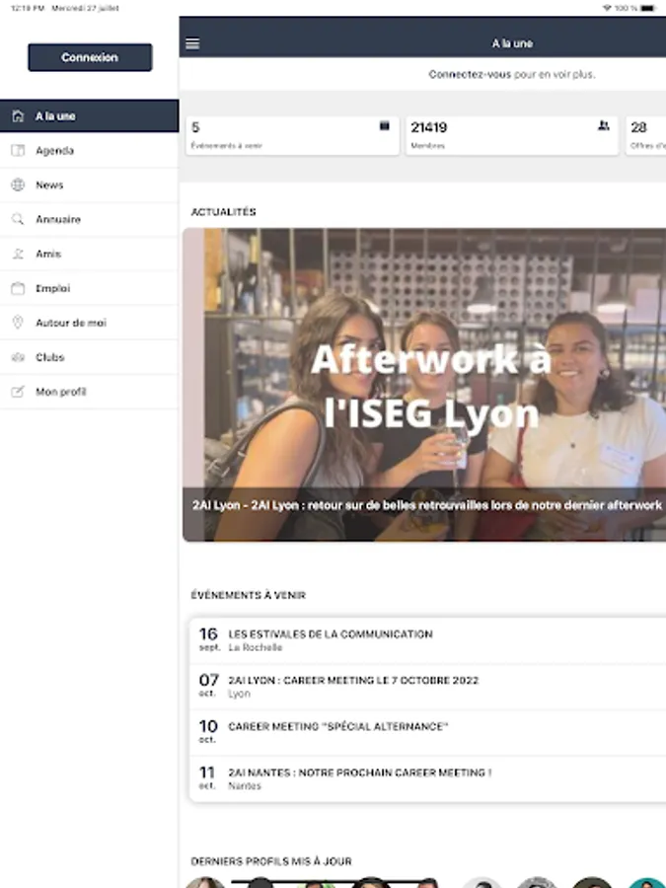Open the 28 offres card

[645, 135]
